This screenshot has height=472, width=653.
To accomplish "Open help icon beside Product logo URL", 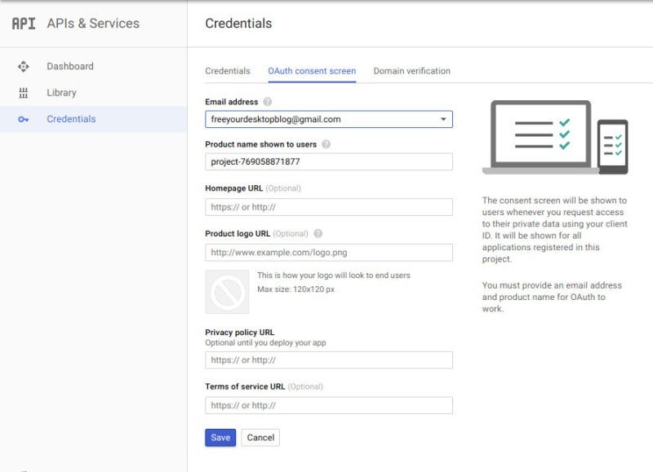I will coord(318,234).
